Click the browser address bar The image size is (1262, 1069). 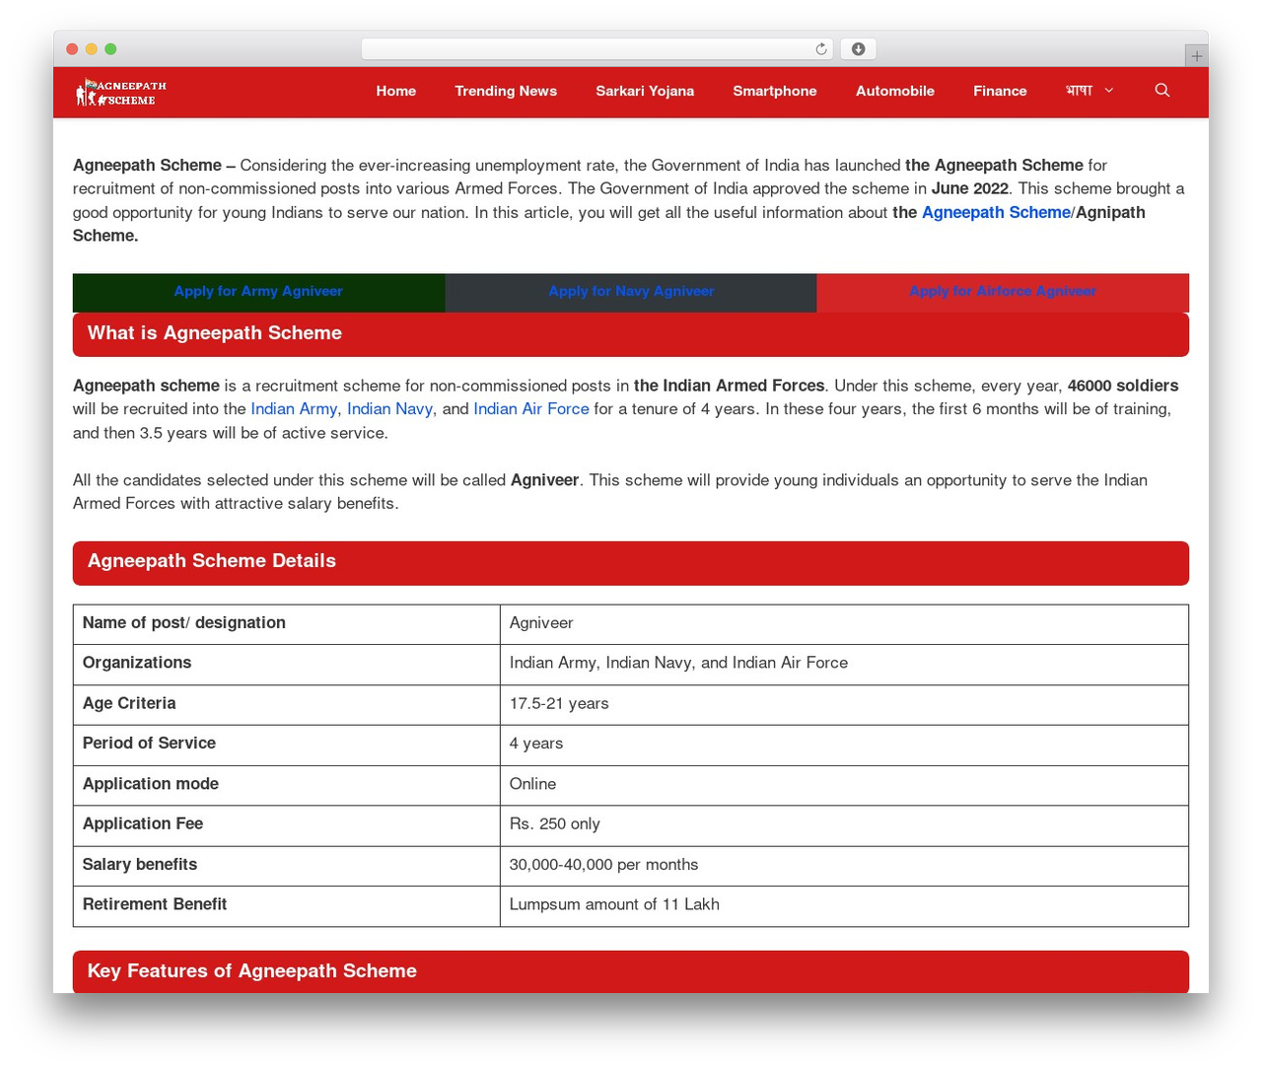click(x=597, y=49)
